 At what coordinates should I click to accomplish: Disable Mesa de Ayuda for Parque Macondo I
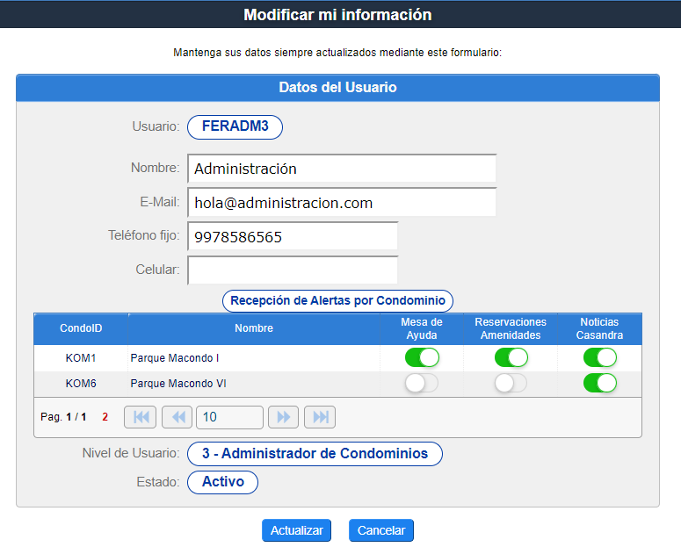(422, 357)
